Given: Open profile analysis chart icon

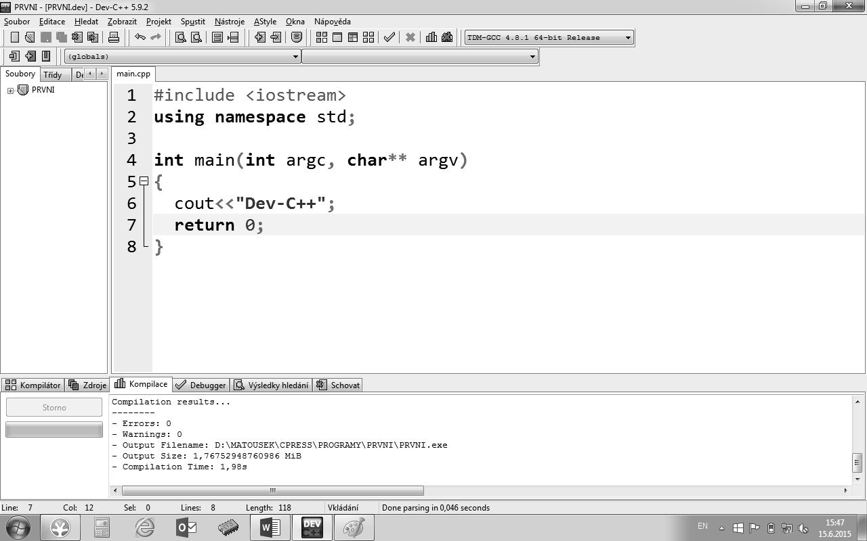Looking at the screenshot, I should 431,37.
